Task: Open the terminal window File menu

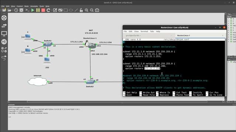Action: (125, 32)
